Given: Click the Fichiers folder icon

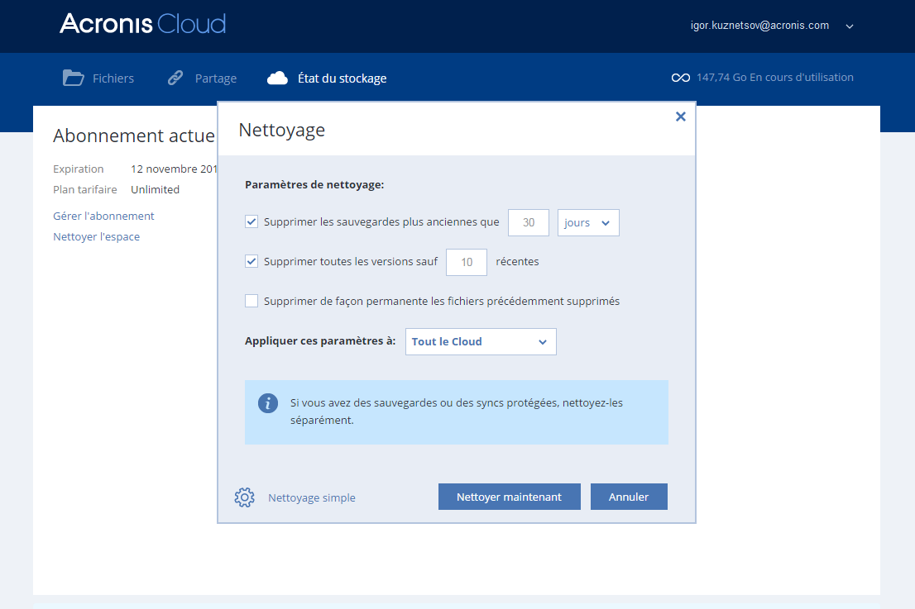Looking at the screenshot, I should click(74, 79).
